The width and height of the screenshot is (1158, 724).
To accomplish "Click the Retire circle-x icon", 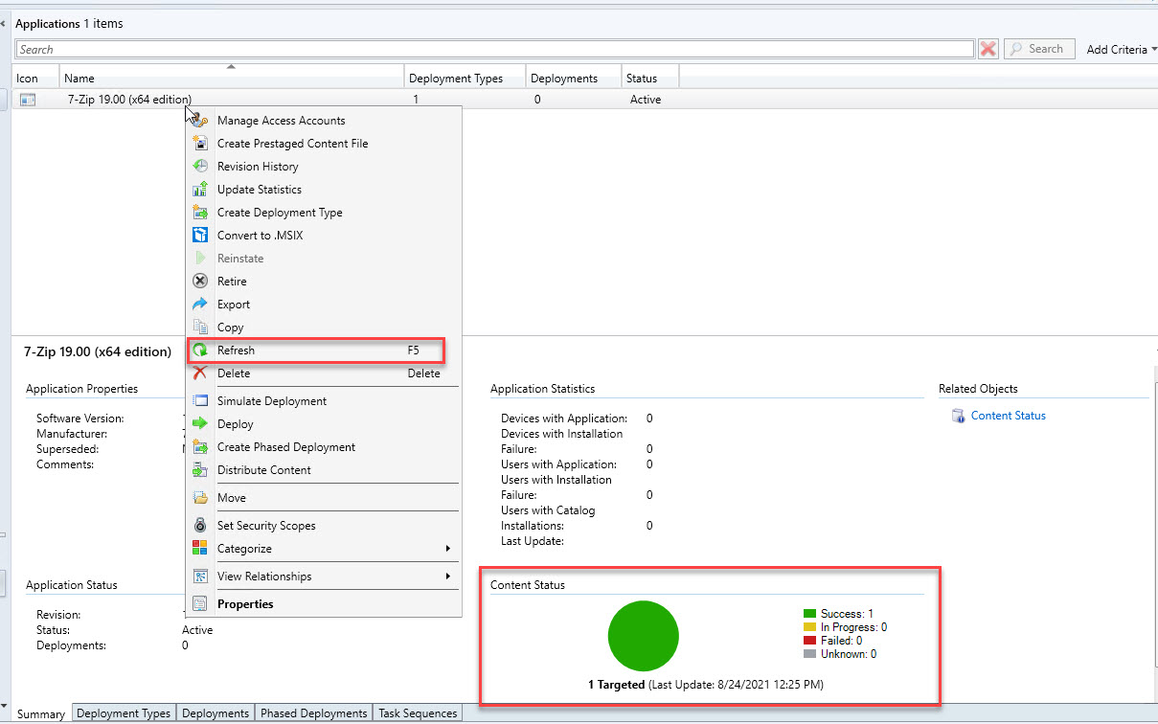I will [199, 282].
